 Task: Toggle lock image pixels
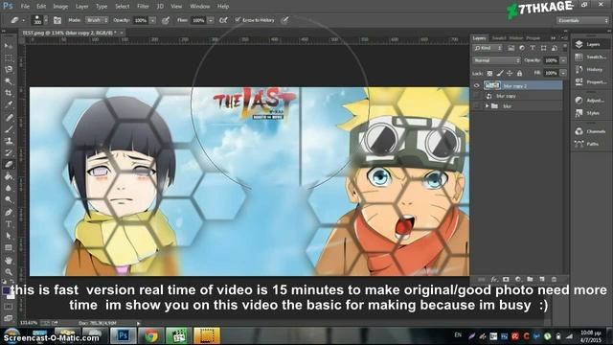coord(500,73)
